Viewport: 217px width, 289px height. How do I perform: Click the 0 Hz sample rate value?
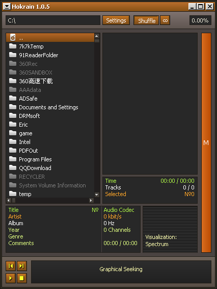[x=109, y=223]
